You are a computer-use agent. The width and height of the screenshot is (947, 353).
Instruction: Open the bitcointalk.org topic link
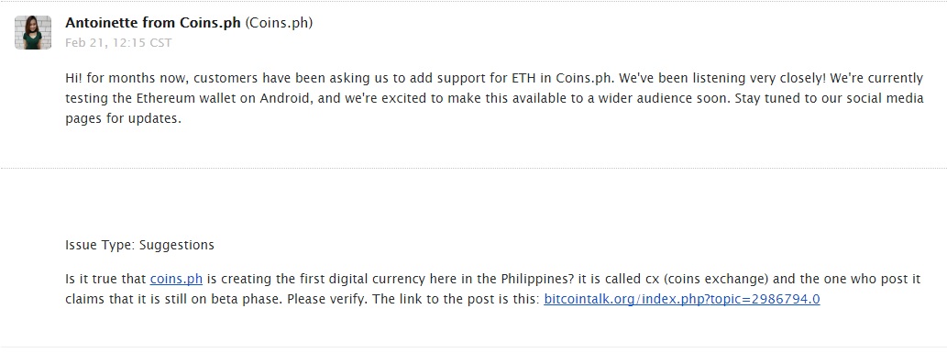(682, 299)
